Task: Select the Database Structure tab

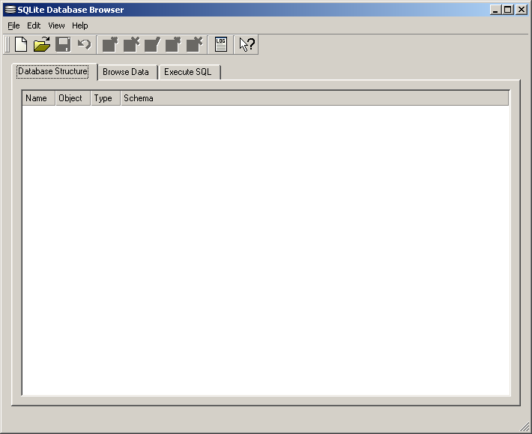Action: [x=54, y=72]
